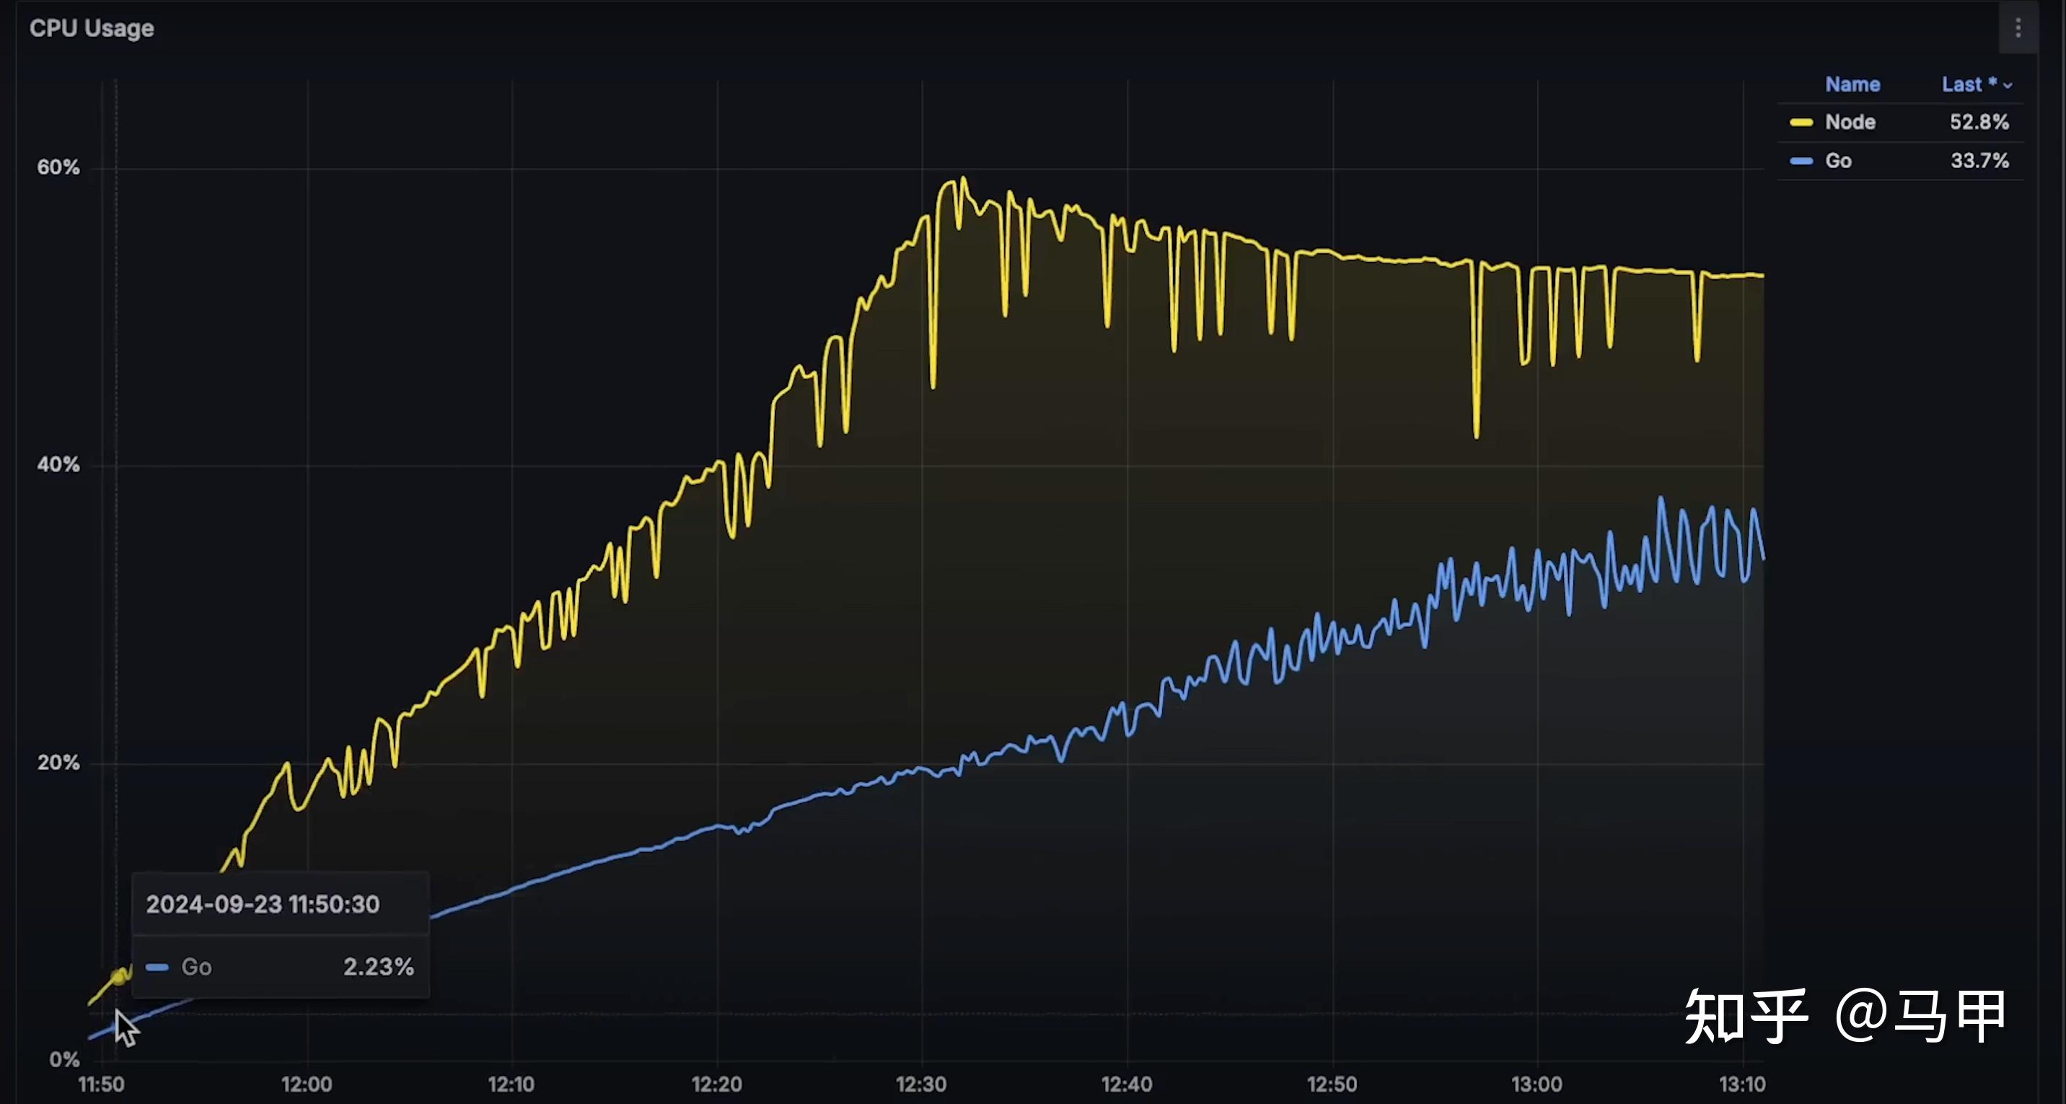Click the Go last value 33.7%

pyautogui.click(x=1979, y=160)
